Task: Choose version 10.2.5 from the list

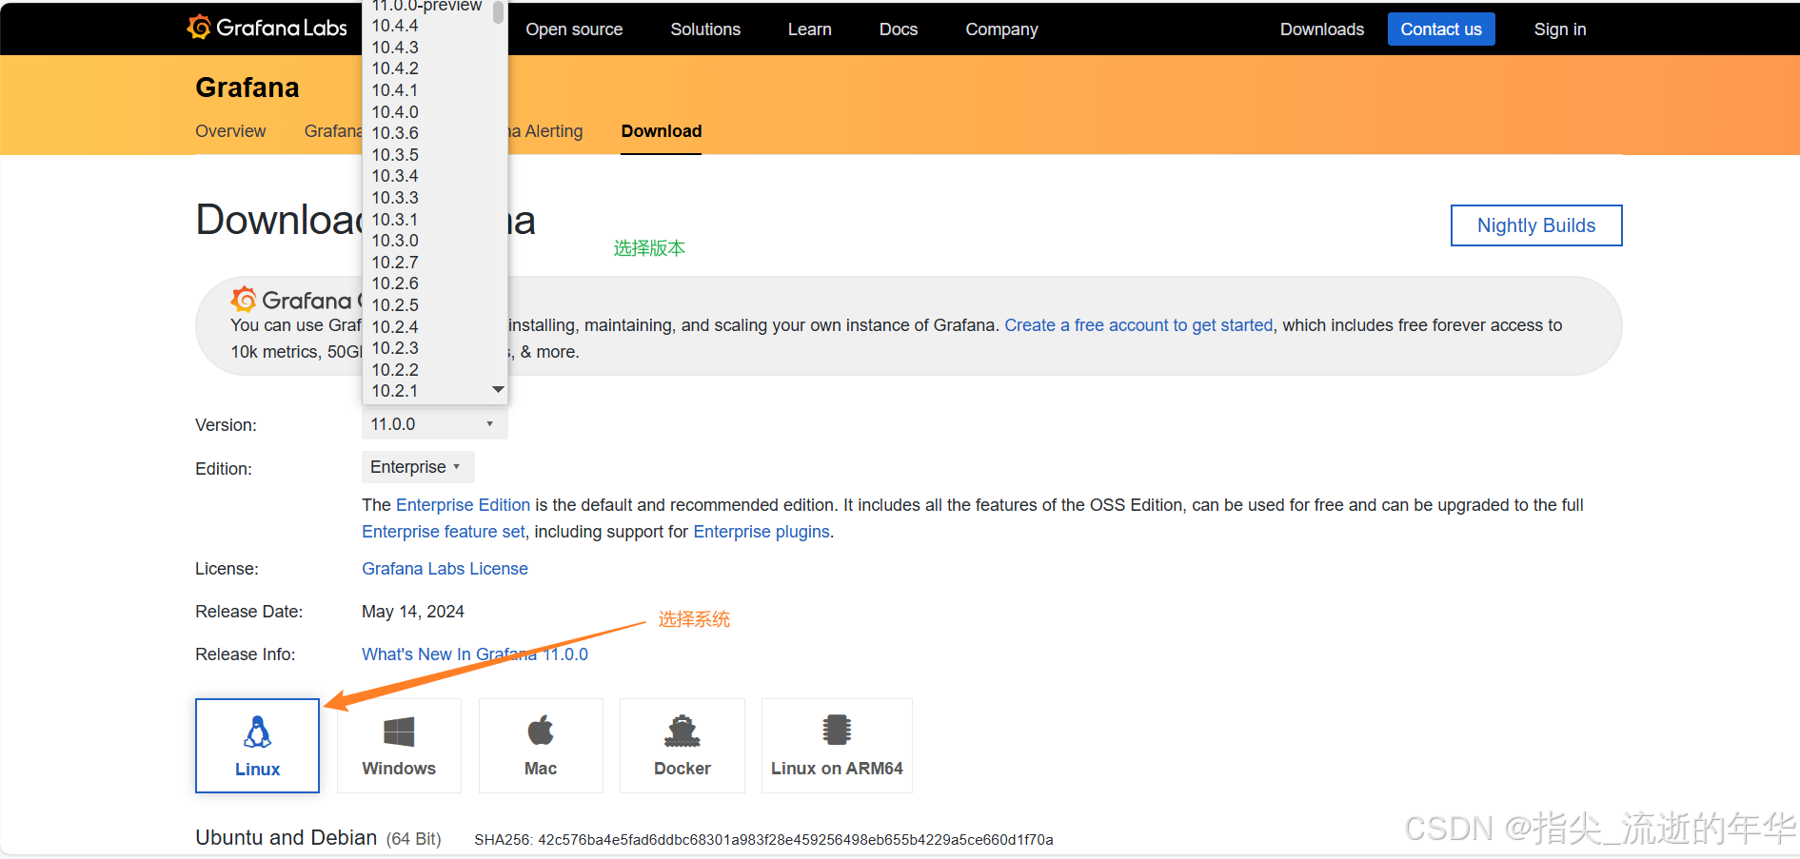Action: [x=394, y=305]
